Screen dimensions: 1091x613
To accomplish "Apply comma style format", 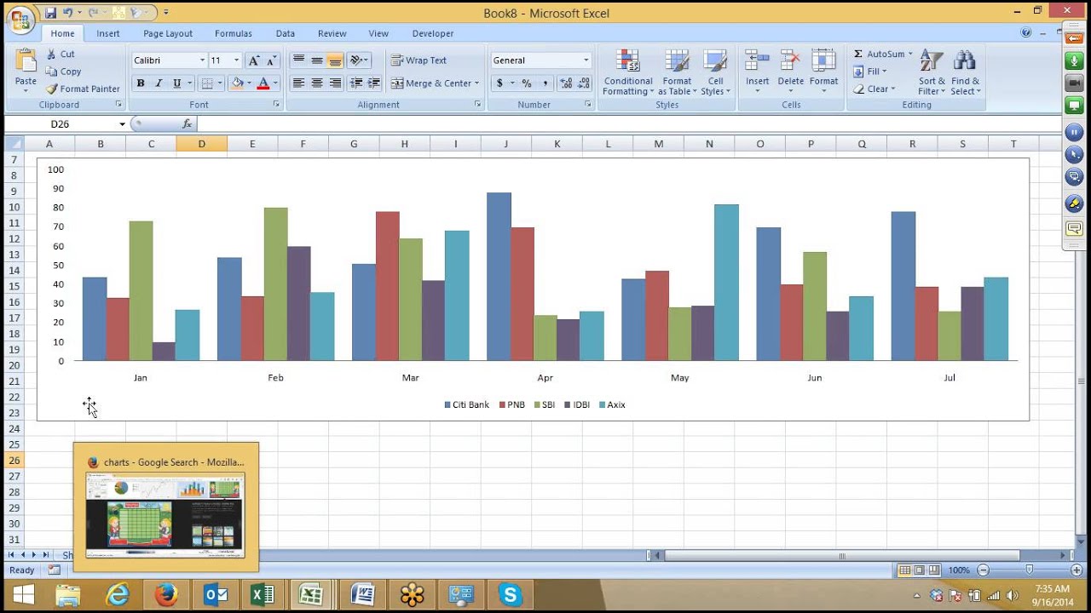I will (x=545, y=83).
